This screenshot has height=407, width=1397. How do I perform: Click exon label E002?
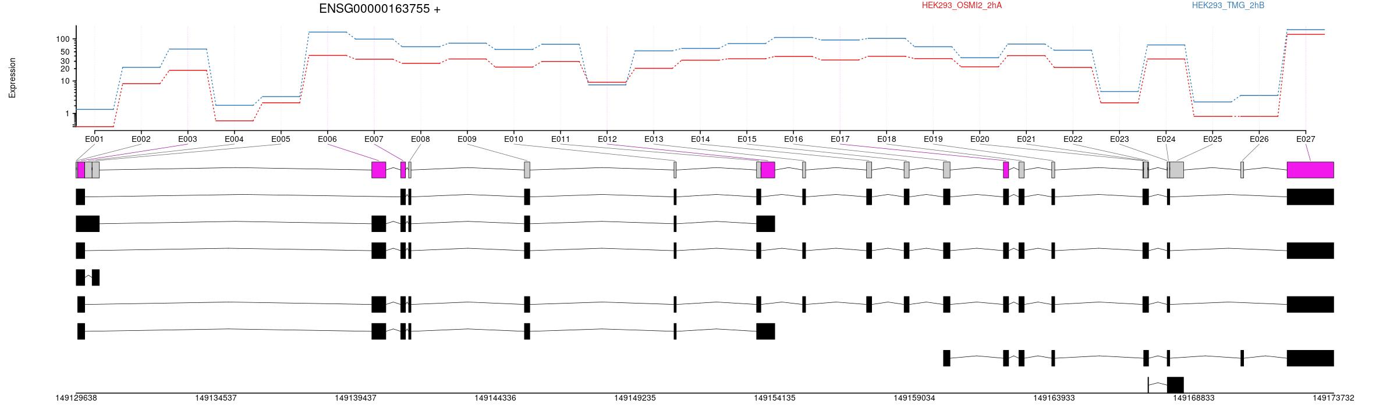[141, 139]
